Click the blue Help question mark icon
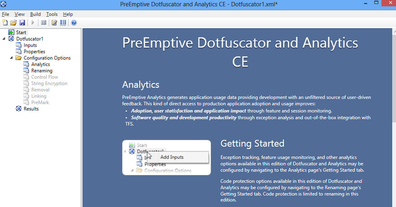 pyautogui.click(x=74, y=23)
